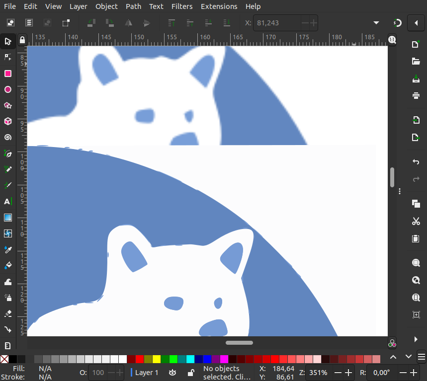
Task: Flip selection horizontally
Action: click(128, 23)
